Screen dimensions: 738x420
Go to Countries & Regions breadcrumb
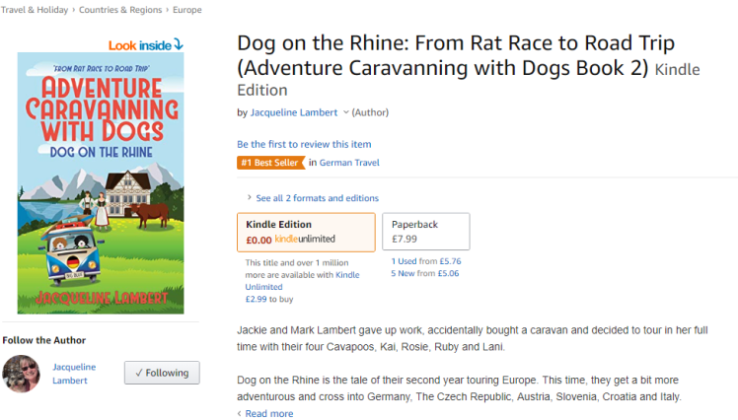tap(122, 10)
